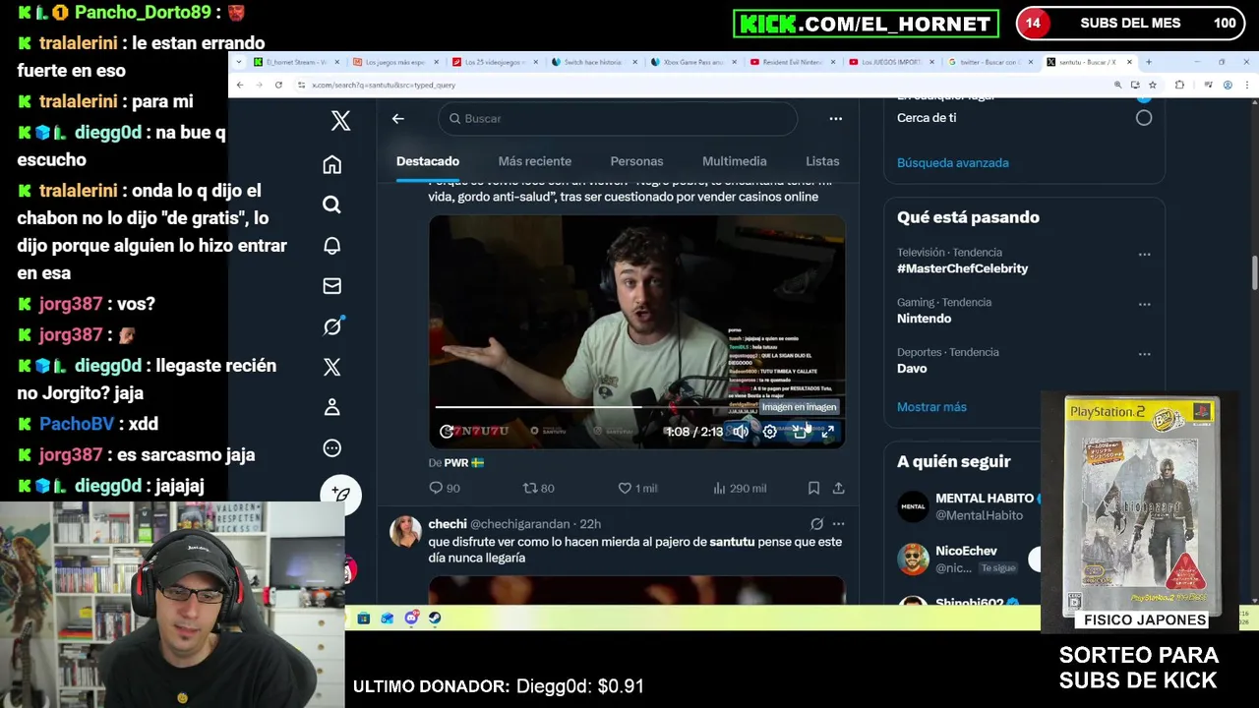
Task: Bookmark this page with the star icon
Action: [x=1153, y=86]
